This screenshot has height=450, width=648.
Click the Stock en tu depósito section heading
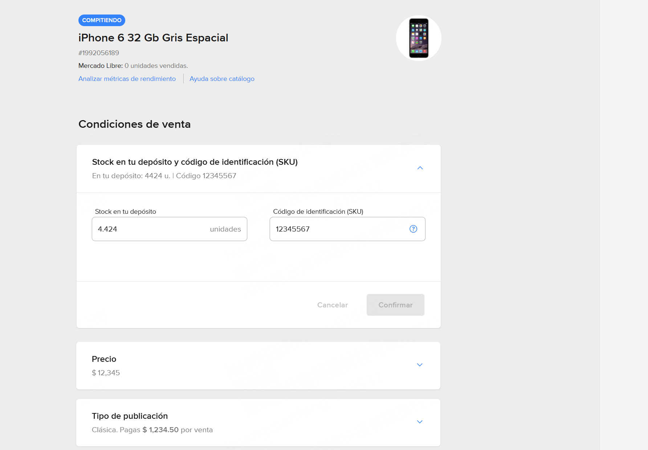point(195,162)
